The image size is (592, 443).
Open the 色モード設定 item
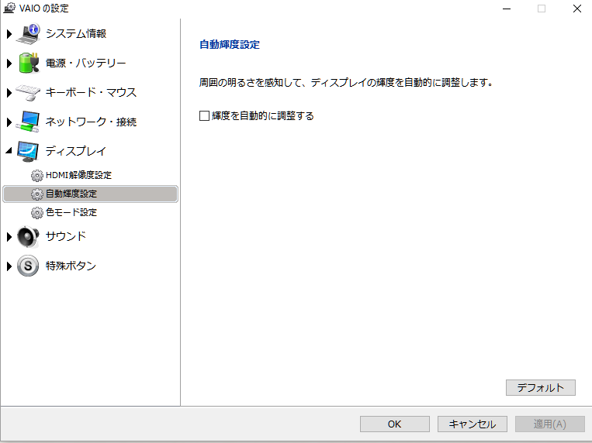[71, 213]
